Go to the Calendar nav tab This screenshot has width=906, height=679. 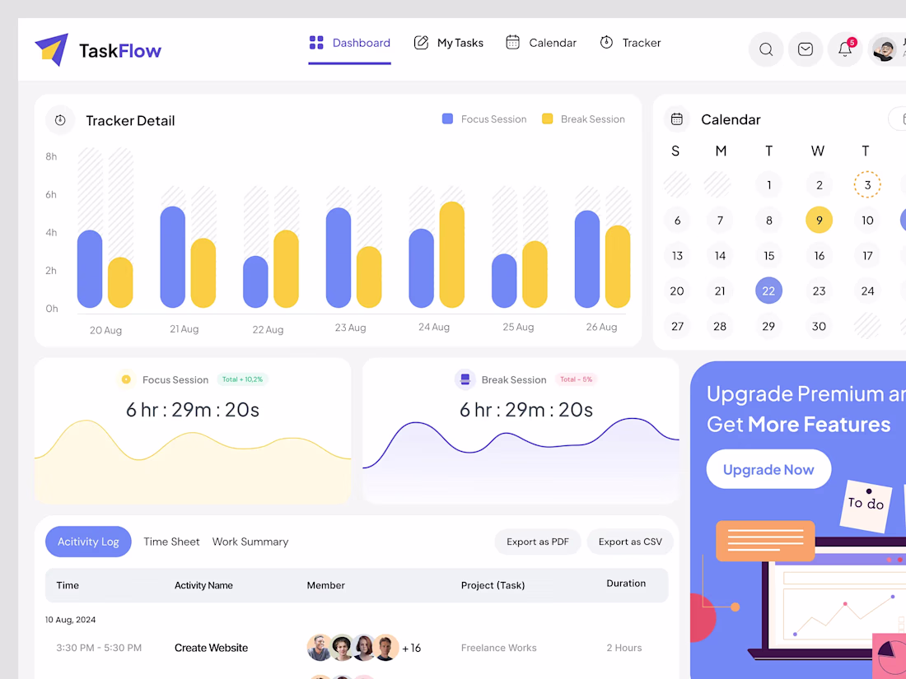[x=541, y=43]
